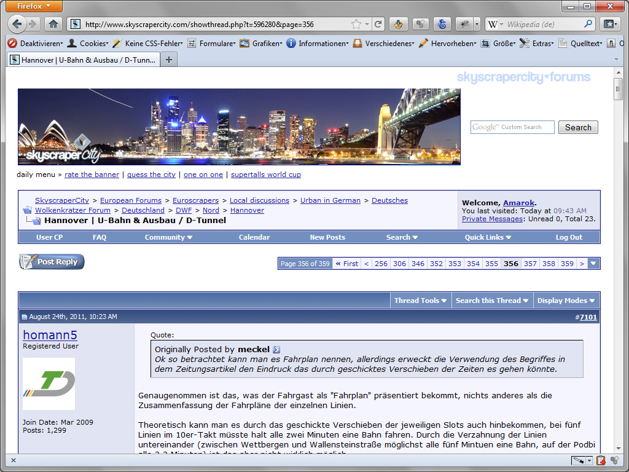This screenshot has width=629, height=472.
Task: Jump to the First page link
Action: pyautogui.click(x=347, y=264)
